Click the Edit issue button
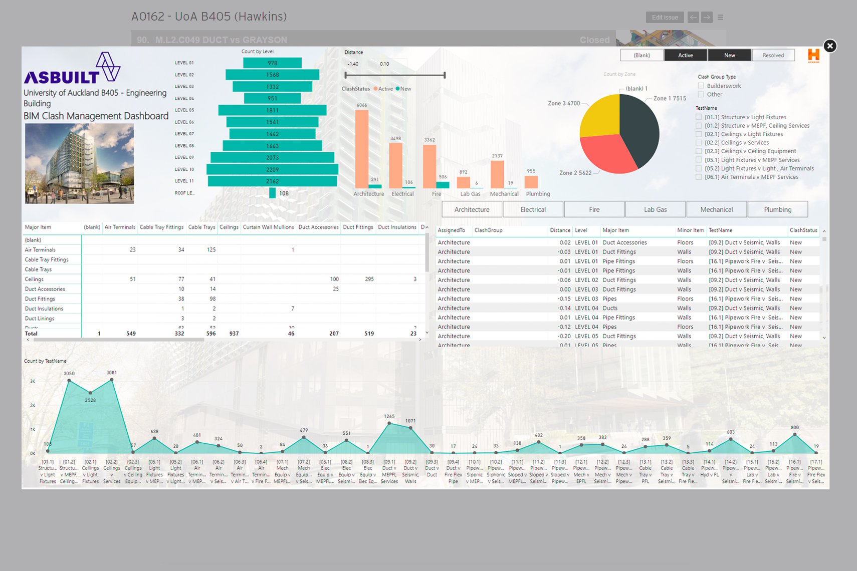The image size is (857, 571). click(x=665, y=17)
